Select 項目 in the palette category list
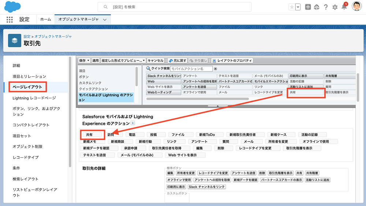 click(x=82, y=71)
